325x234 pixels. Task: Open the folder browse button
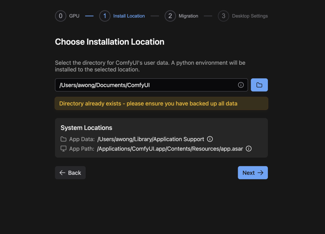click(259, 85)
